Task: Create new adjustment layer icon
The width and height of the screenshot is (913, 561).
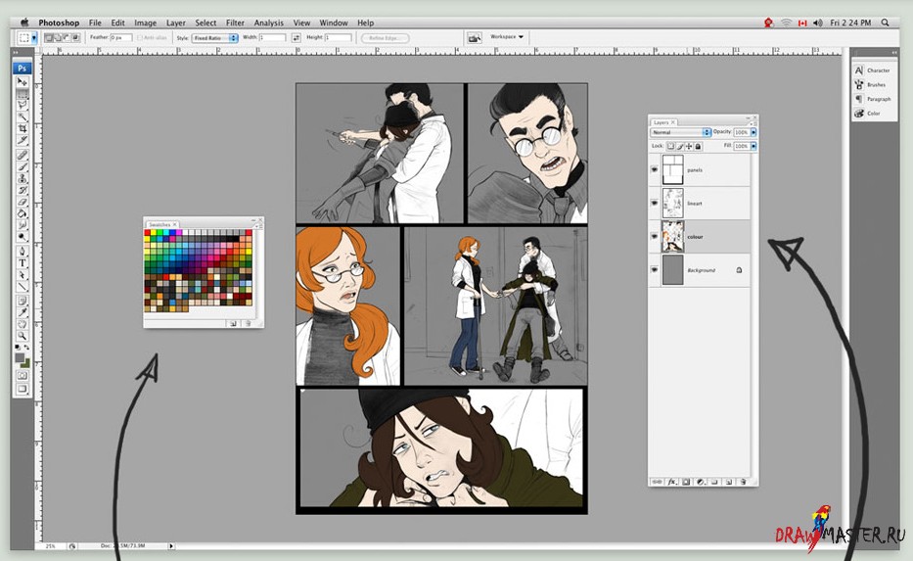Action: [x=701, y=482]
